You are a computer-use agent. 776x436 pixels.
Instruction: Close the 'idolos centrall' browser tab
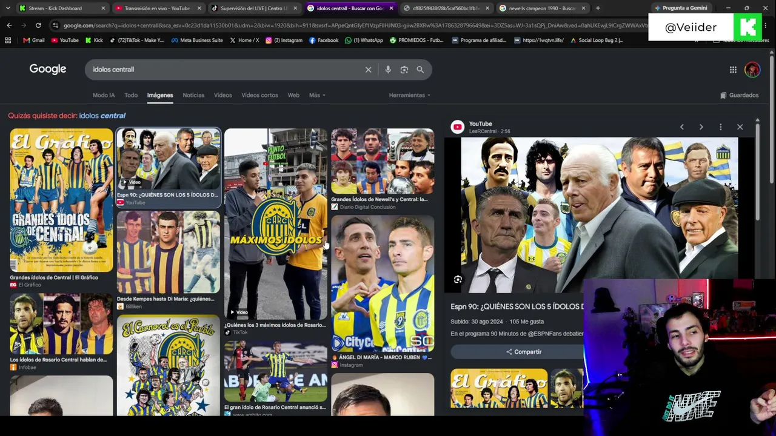click(391, 8)
